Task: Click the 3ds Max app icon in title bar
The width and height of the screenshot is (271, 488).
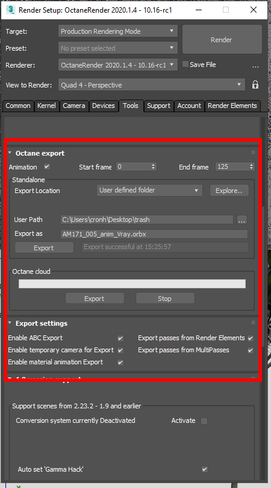Action: pos(11,10)
